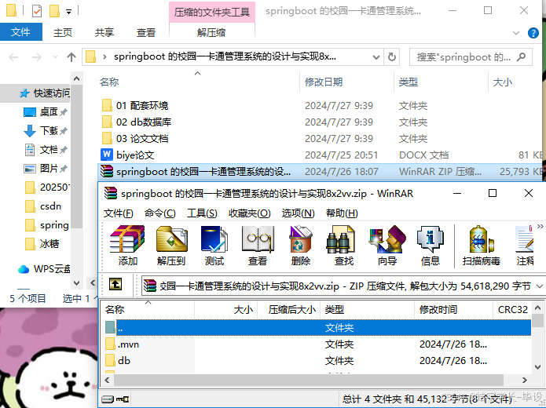The image size is (546, 408).
Task: Click the Extract To (解压到) toolbar icon
Action: coord(171,246)
